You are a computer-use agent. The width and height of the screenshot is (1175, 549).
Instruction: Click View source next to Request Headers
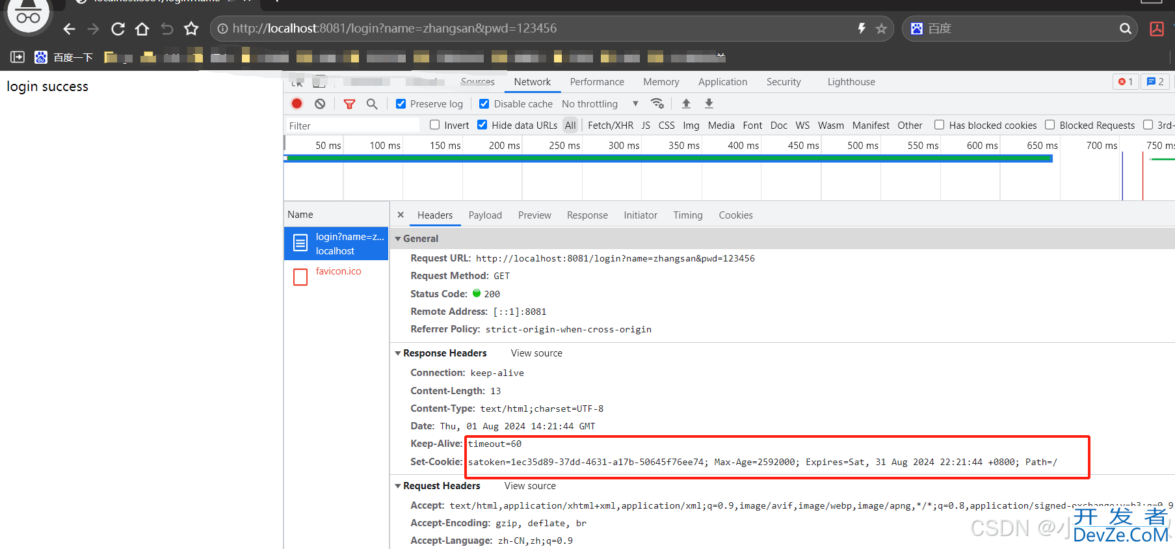(x=530, y=486)
